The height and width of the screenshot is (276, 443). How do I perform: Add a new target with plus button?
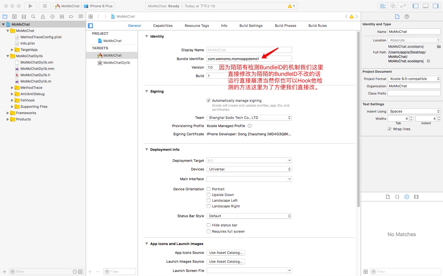point(90,272)
